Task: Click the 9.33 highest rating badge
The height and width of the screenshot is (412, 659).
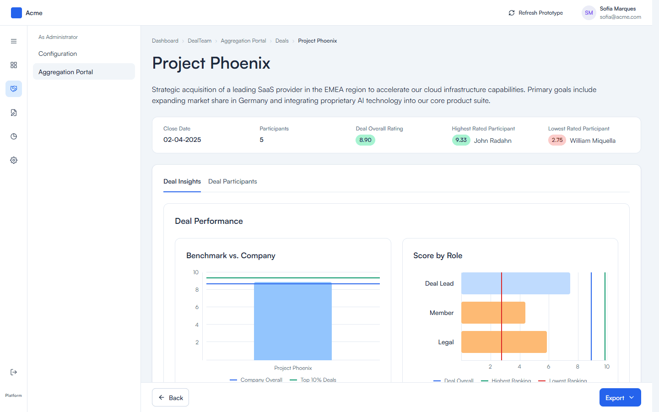Action: pos(461,140)
